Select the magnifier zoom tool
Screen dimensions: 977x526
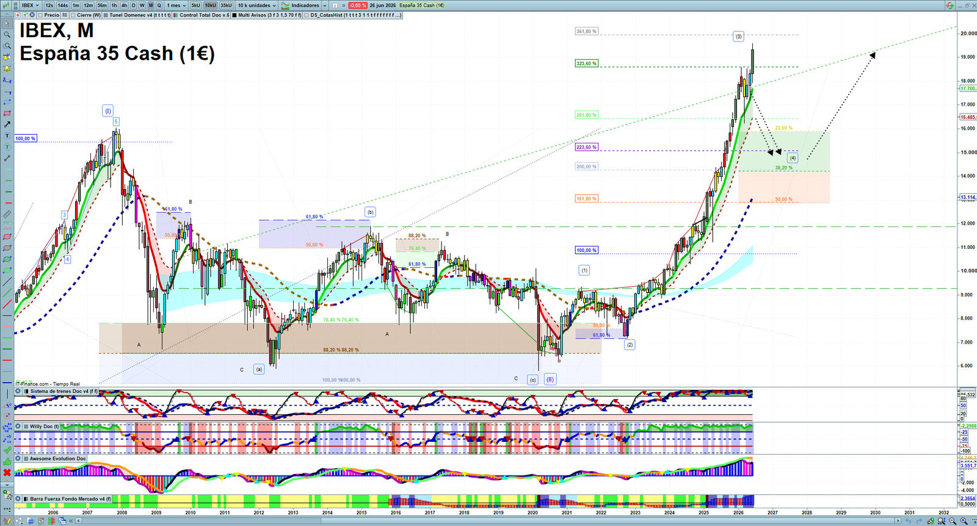tap(7, 34)
